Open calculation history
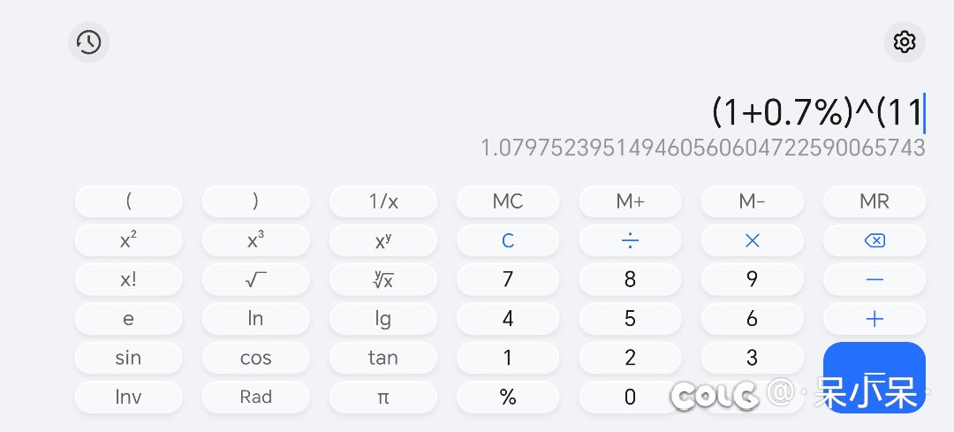The height and width of the screenshot is (432, 954). coord(88,42)
